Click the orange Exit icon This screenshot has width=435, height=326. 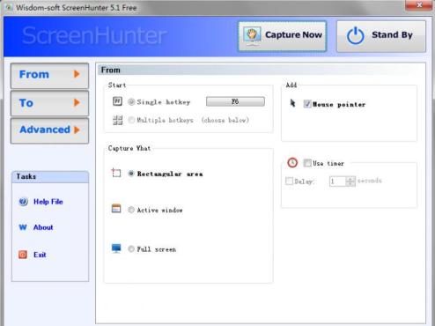(23, 255)
